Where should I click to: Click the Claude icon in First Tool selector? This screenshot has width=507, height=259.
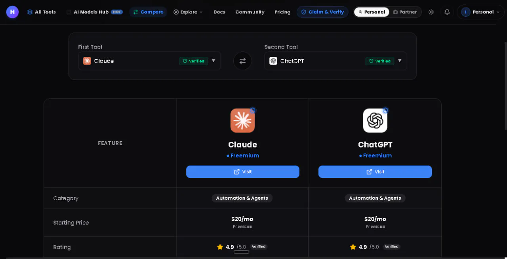pos(87,61)
